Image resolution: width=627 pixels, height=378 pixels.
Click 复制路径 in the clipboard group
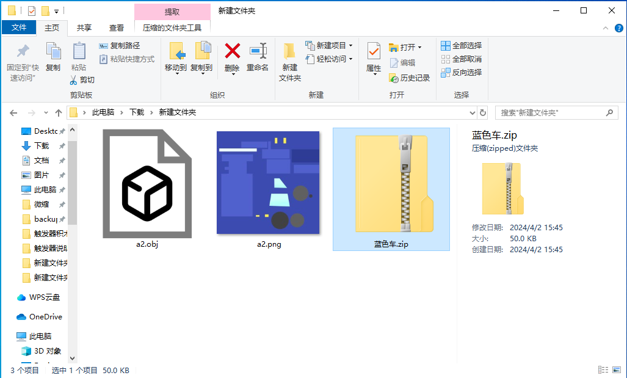(x=120, y=46)
